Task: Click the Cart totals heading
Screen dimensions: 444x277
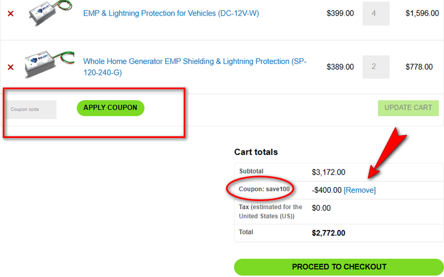Action: click(x=256, y=152)
